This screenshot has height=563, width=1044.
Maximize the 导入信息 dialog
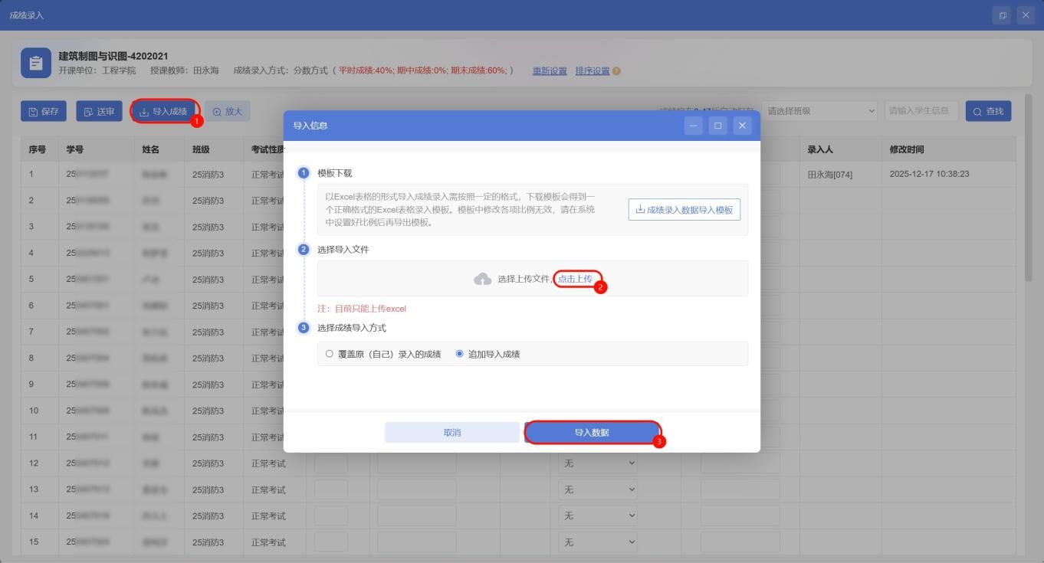[717, 126]
